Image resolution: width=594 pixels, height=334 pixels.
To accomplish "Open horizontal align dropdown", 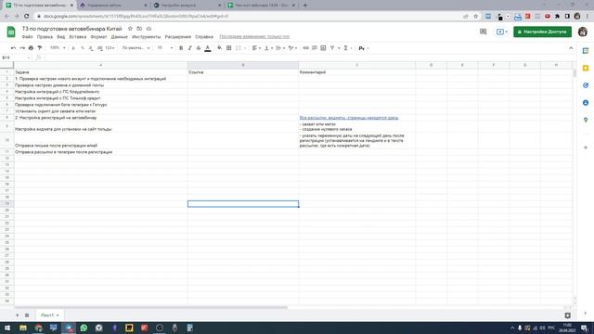I will [256, 48].
